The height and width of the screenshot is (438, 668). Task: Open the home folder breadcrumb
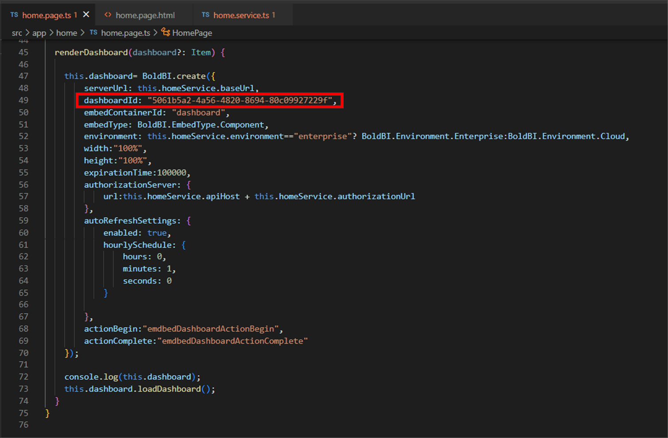[x=66, y=33]
